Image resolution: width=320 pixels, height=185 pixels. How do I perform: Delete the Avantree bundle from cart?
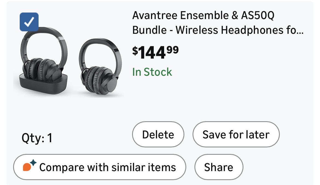(x=158, y=134)
